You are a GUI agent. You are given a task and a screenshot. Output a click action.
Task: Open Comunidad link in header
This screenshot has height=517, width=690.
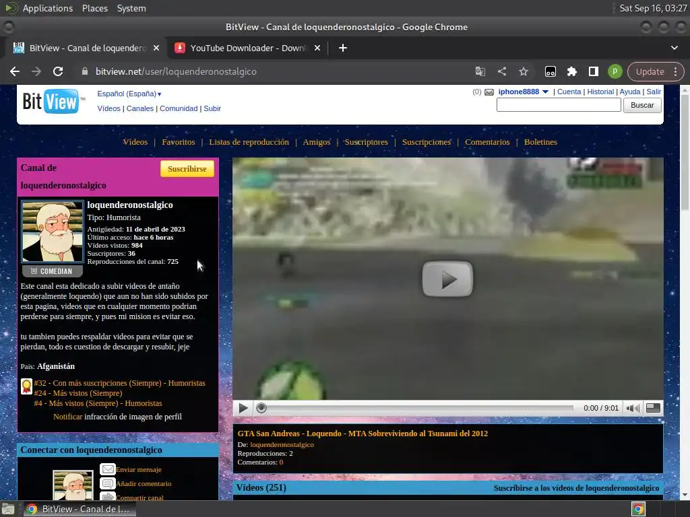coord(179,108)
